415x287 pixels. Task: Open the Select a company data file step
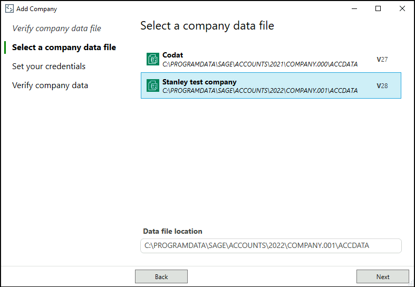pyautogui.click(x=64, y=47)
